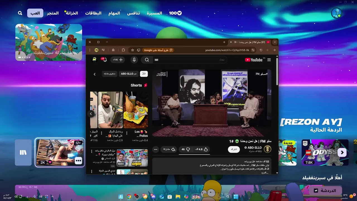This screenshot has height=201, width=357.
Task: Click the install or cast icon in the address bar
Action: 138,50
